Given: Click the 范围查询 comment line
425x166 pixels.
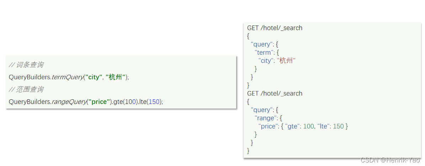Looking at the screenshot, I should tap(26, 89).
